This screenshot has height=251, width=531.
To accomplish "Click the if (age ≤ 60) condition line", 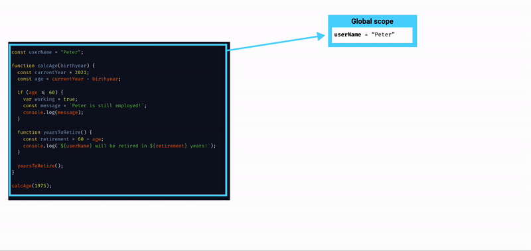I will [x=40, y=92].
